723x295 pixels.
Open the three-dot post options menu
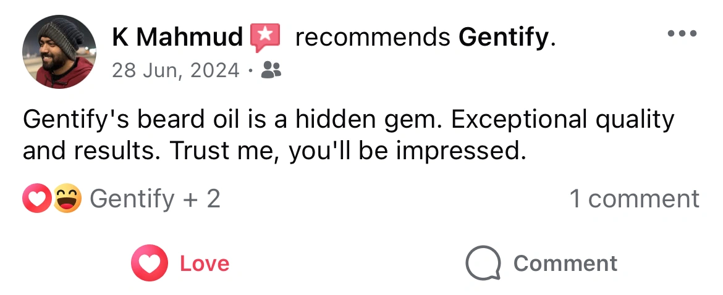coord(683,33)
